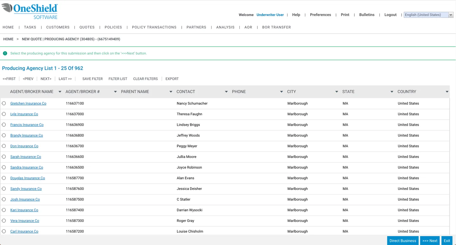Image resolution: width=456 pixels, height=245 pixels.
Task: Click the green info icon beside the instruction message
Action: [x=5, y=53]
